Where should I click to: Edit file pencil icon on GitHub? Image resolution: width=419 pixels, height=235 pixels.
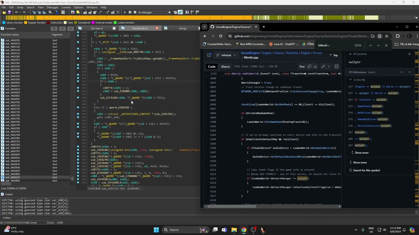[323, 67]
